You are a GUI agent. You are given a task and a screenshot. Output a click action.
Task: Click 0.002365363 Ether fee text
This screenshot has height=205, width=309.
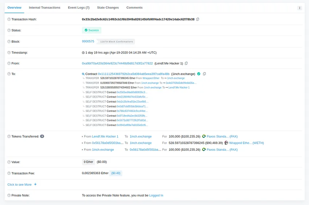coord(95,173)
